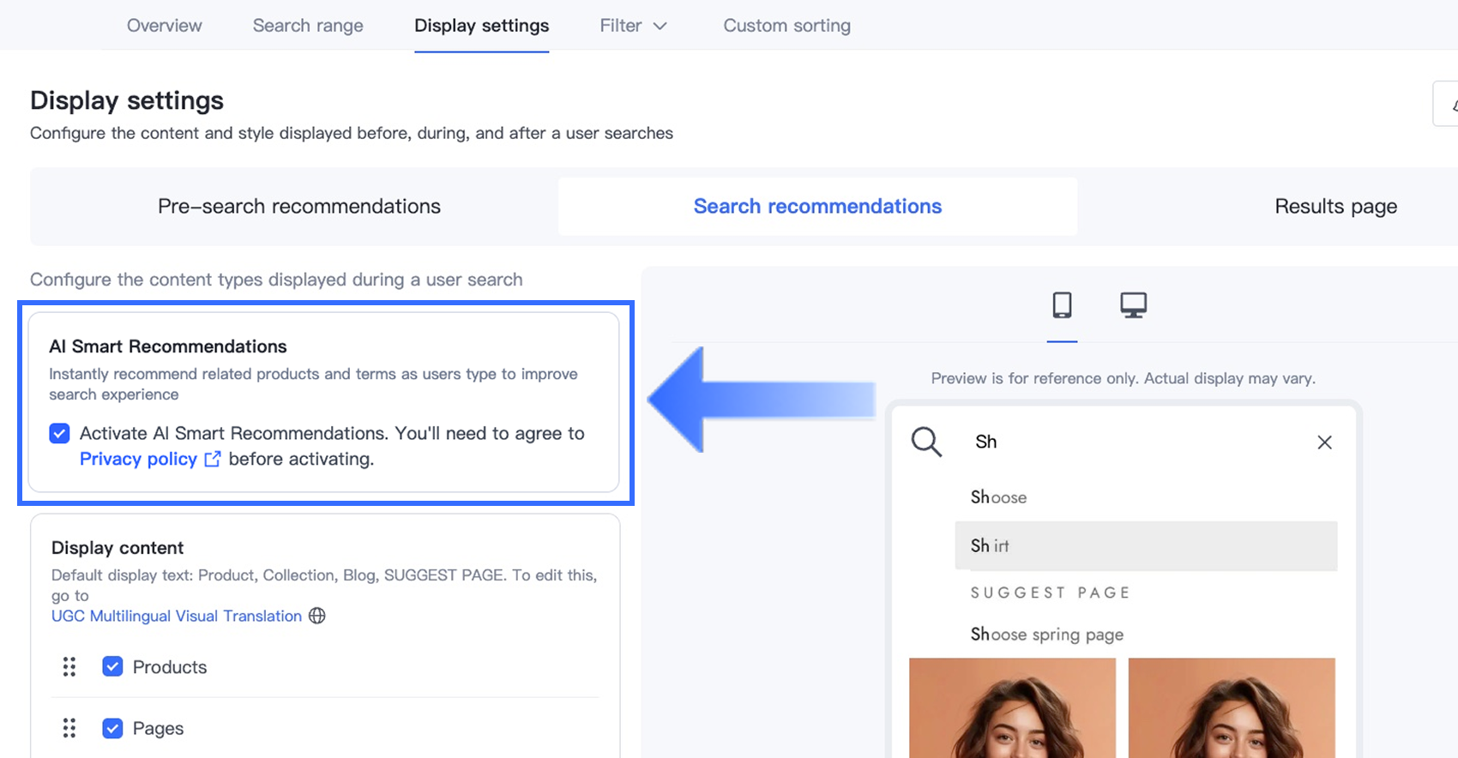This screenshot has height=758, width=1458.
Task: Switch to Search range tab
Action: pos(308,26)
